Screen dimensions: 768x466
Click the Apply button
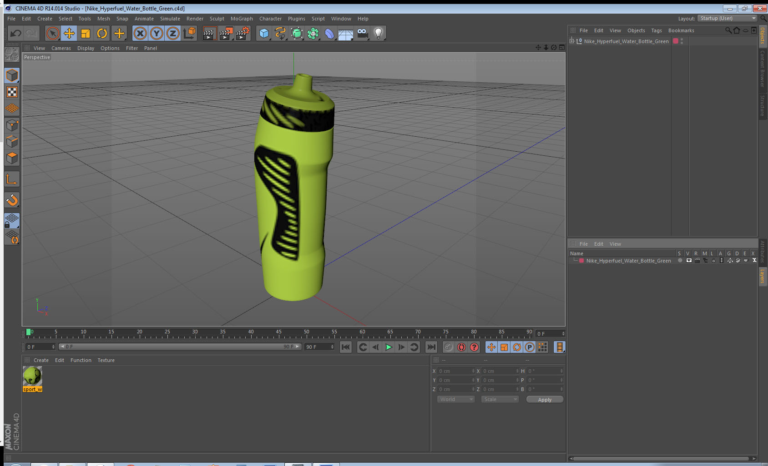click(545, 400)
